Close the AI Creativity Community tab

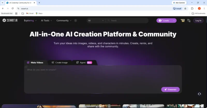click(34, 3)
